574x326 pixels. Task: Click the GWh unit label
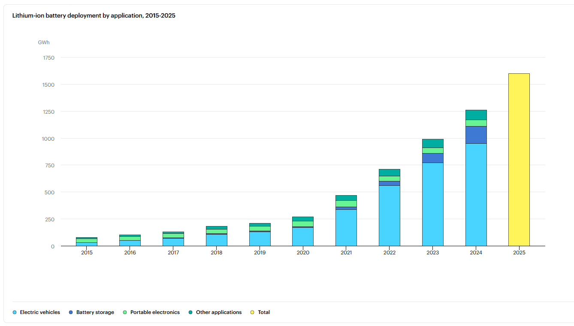44,42
